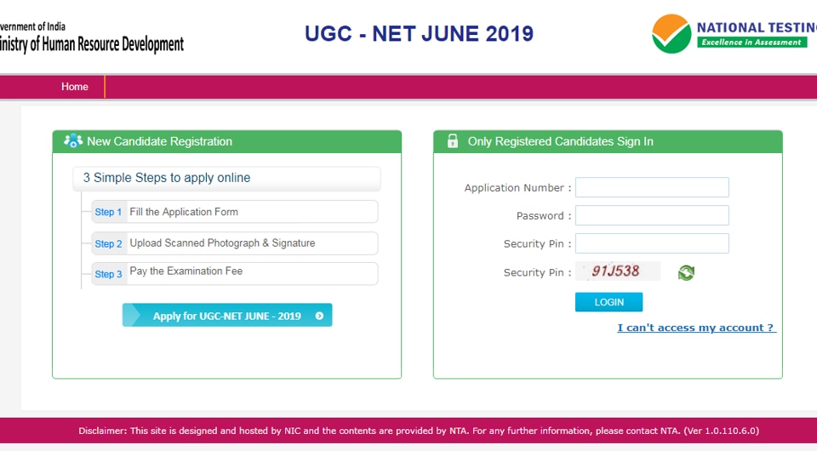Select Step 3 Pay the Examination Fee
The height and width of the screenshot is (451, 817).
click(235, 273)
